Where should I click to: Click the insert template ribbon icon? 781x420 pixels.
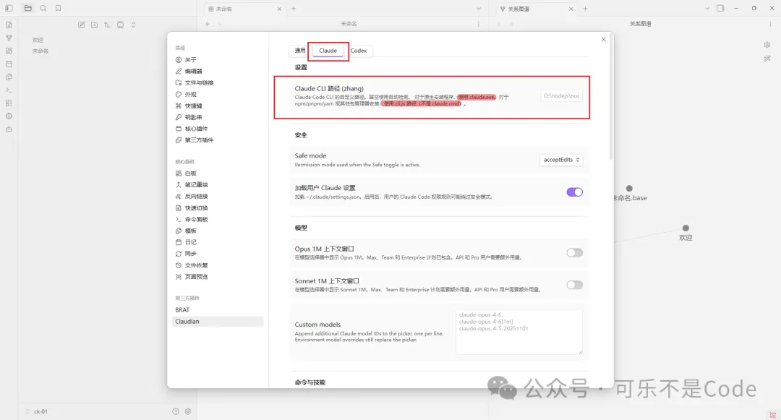9,77
